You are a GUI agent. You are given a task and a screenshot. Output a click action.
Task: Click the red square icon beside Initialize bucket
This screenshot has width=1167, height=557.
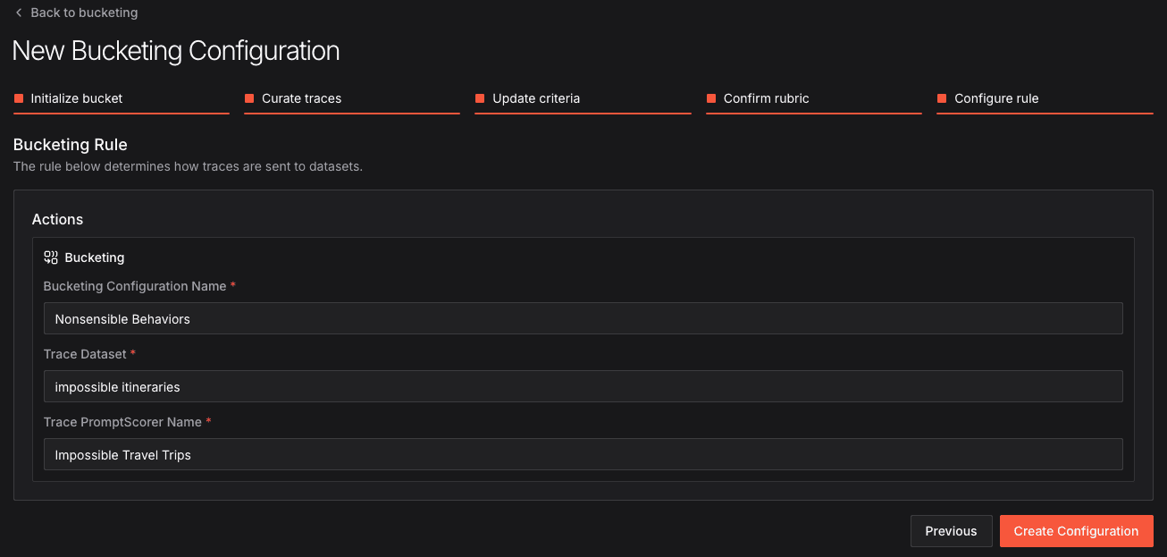(19, 98)
